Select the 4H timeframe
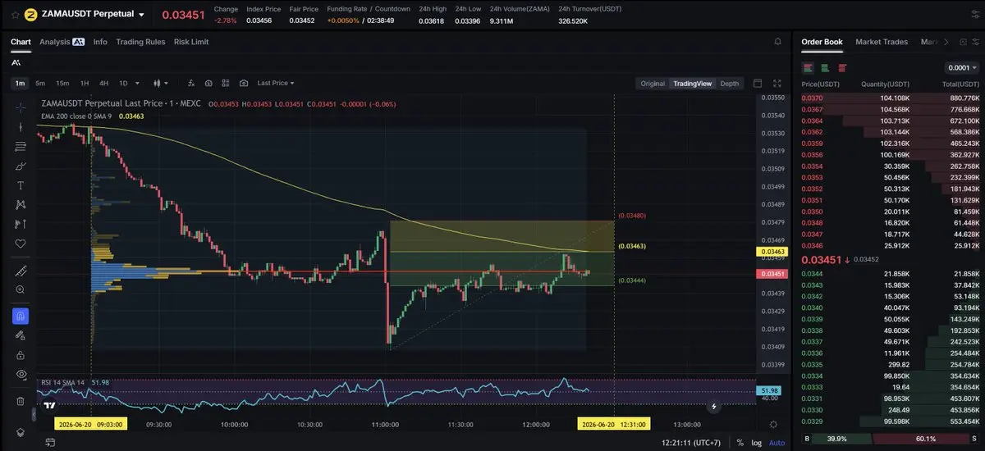Screen dimensions: 985x451 click(x=104, y=83)
